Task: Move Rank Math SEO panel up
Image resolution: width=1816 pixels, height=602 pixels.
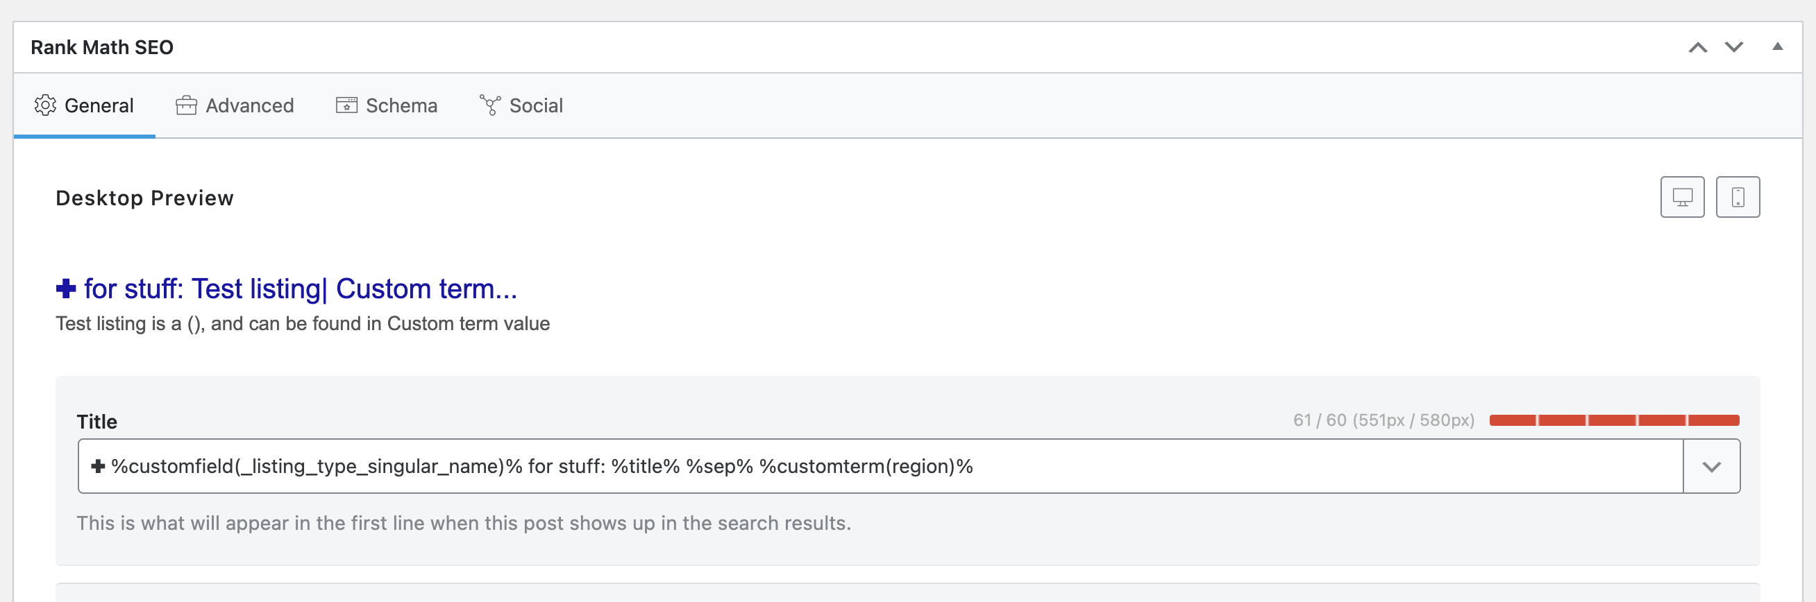Action: pos(1697,47)
